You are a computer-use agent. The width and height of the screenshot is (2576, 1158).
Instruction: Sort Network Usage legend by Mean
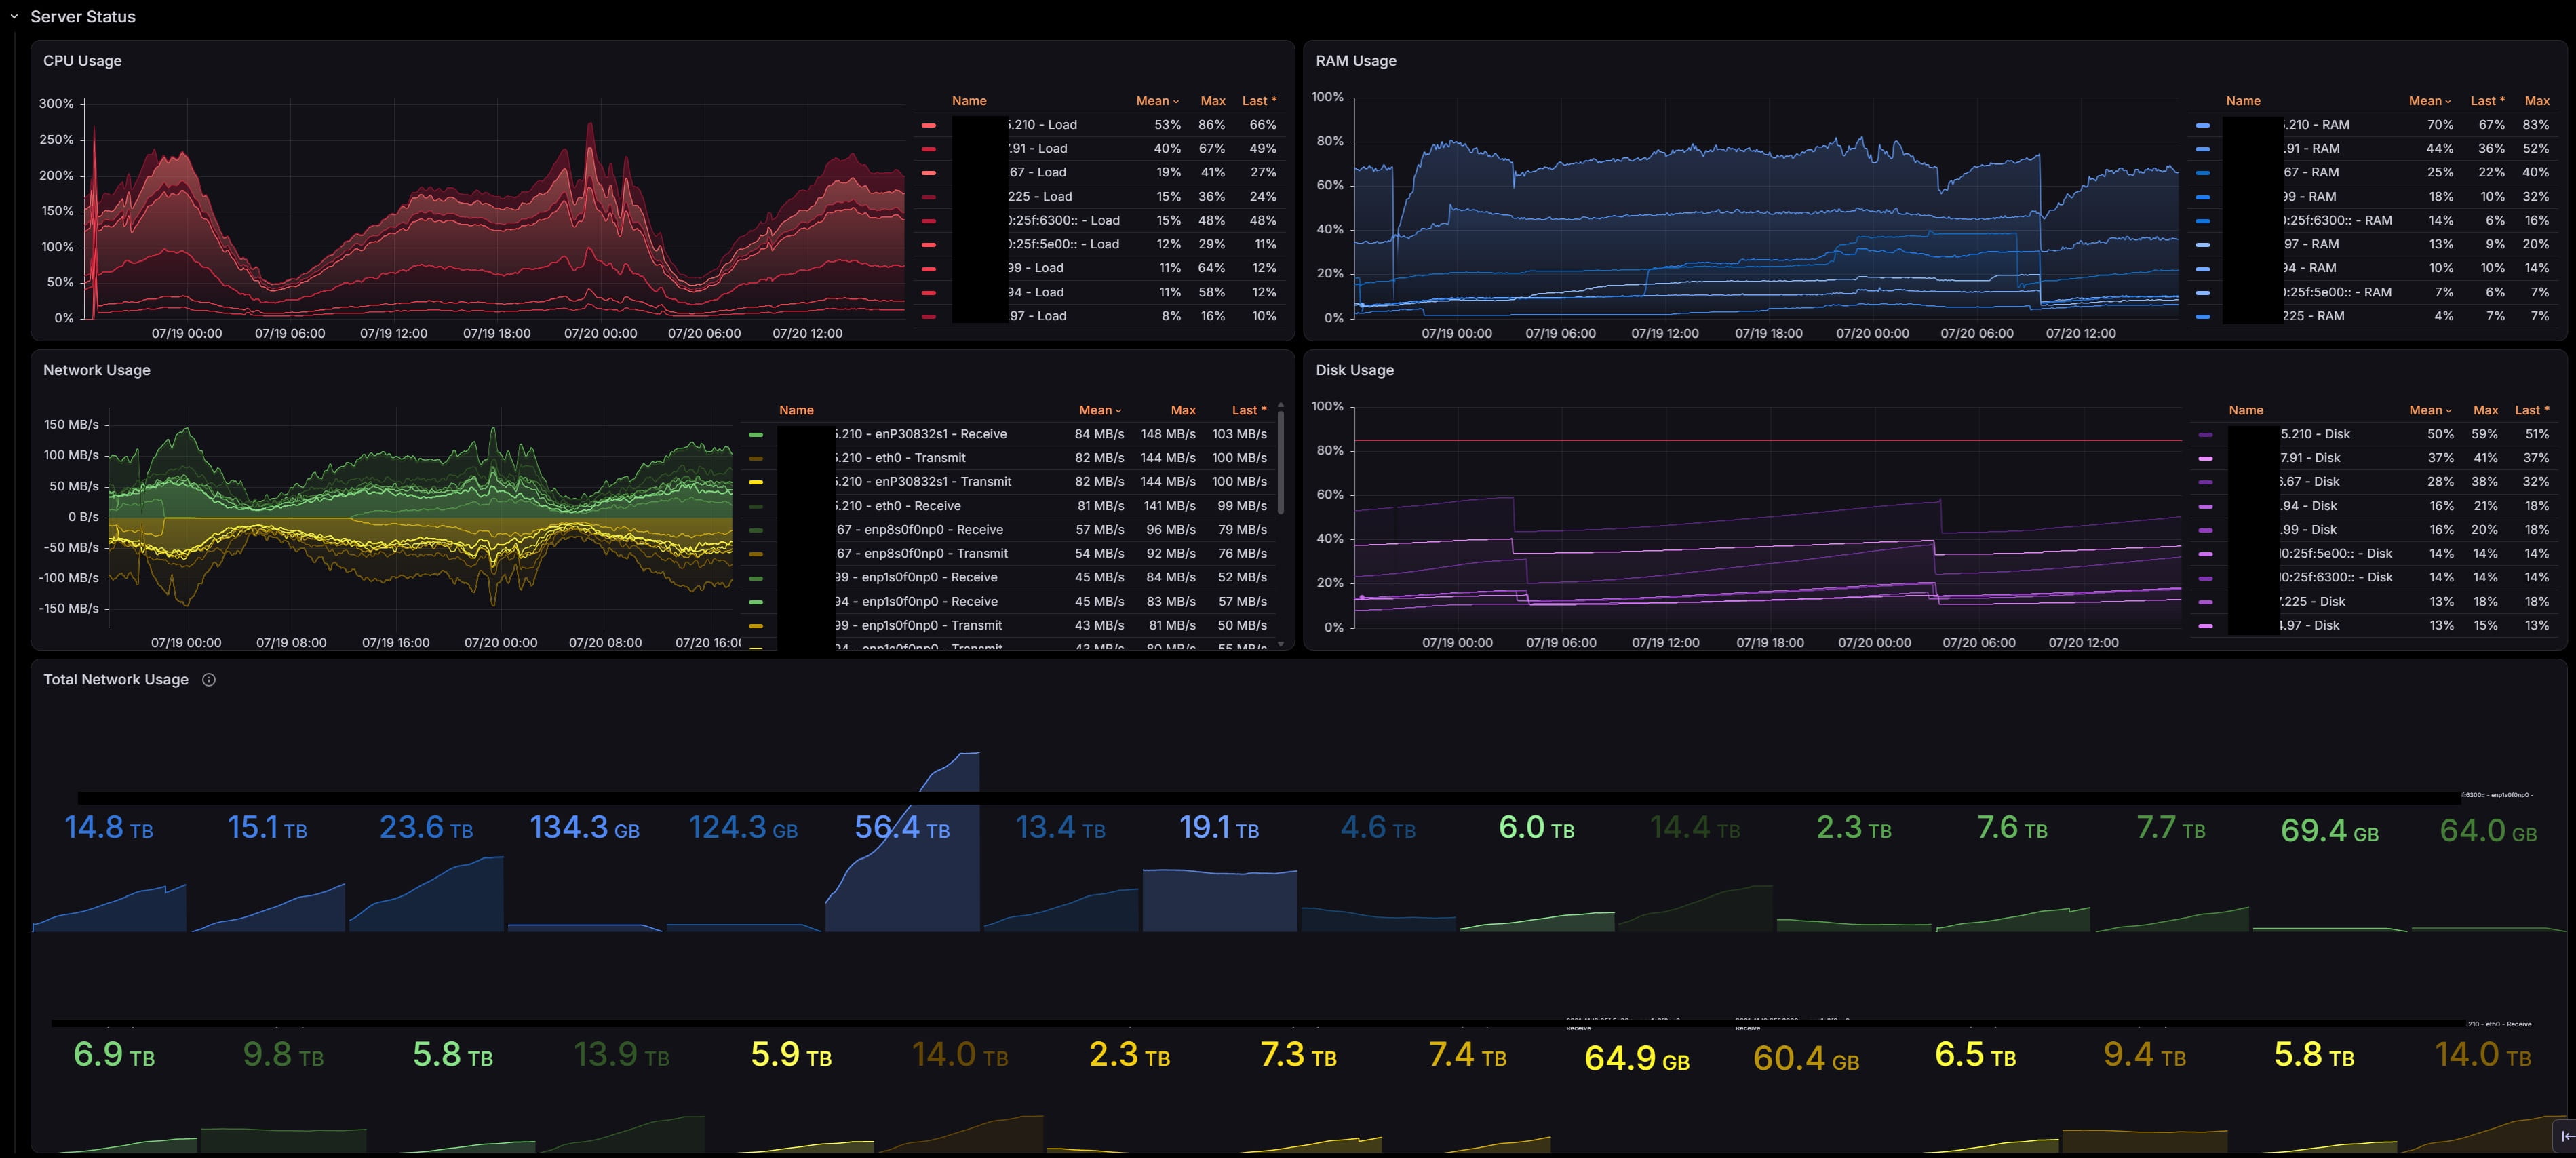[1100, 410]
